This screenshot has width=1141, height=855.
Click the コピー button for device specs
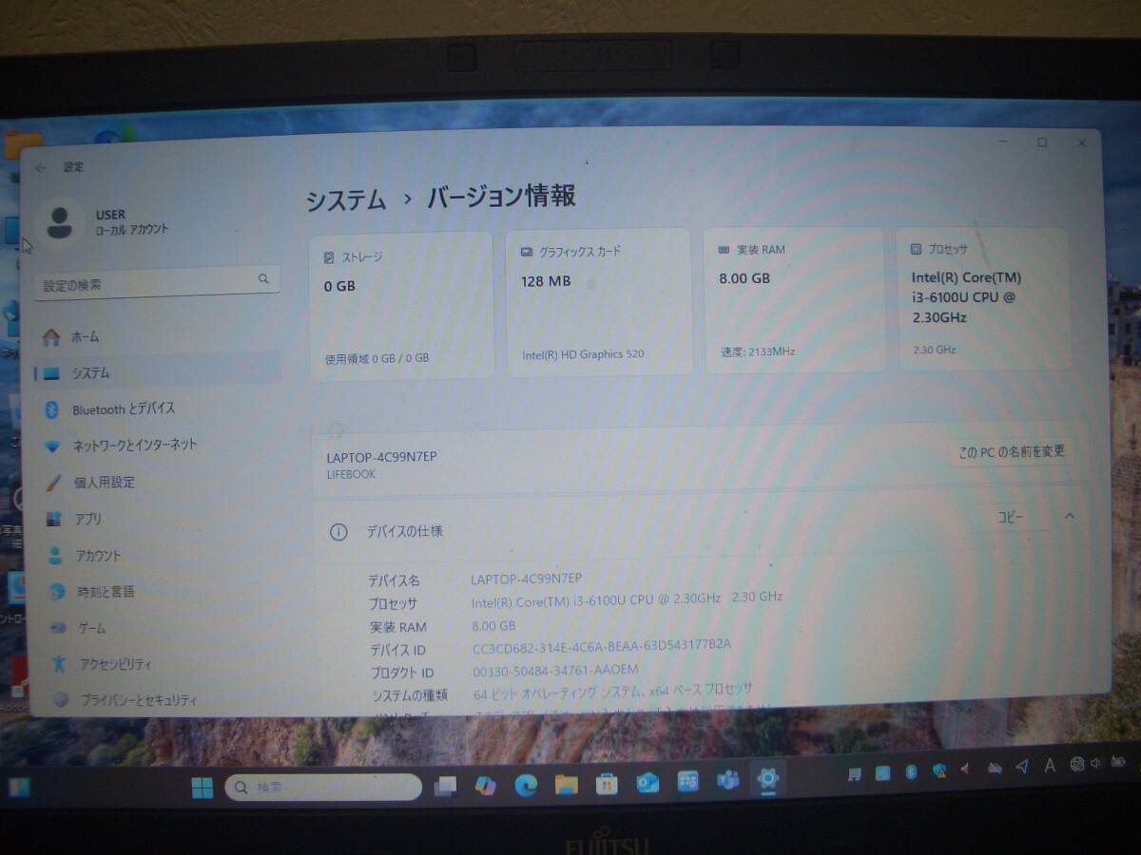pos(1010,518)
